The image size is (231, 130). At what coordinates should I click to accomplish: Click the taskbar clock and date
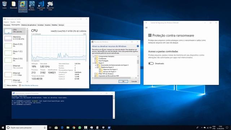coord(221,127)
